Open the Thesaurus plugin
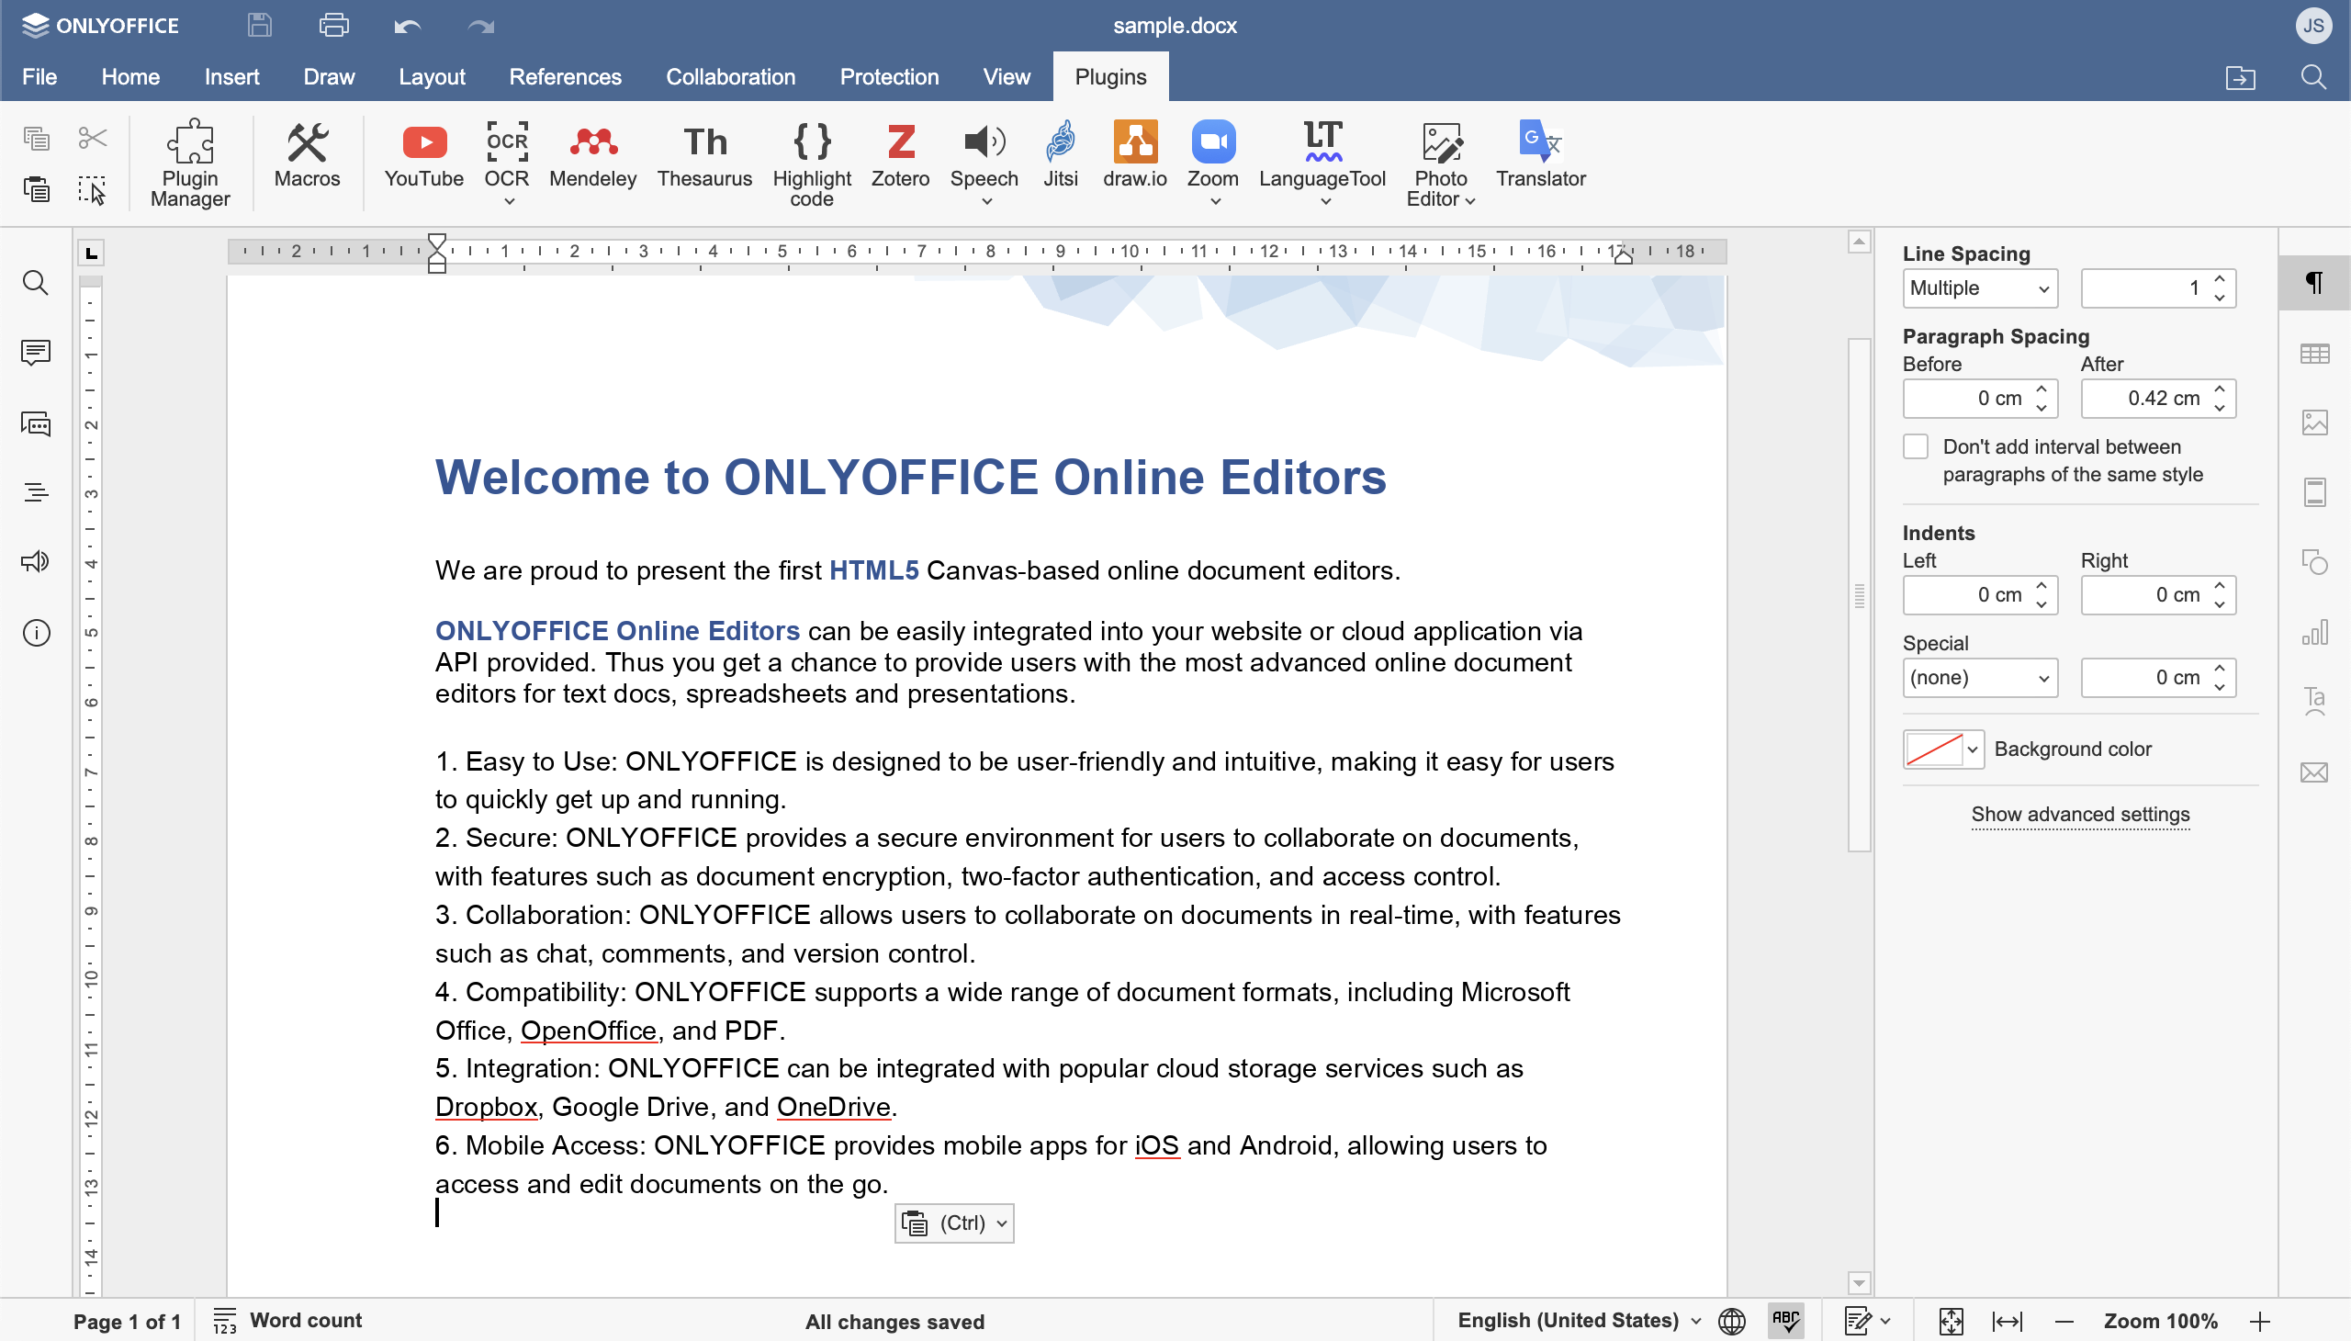 pos(704,154)
